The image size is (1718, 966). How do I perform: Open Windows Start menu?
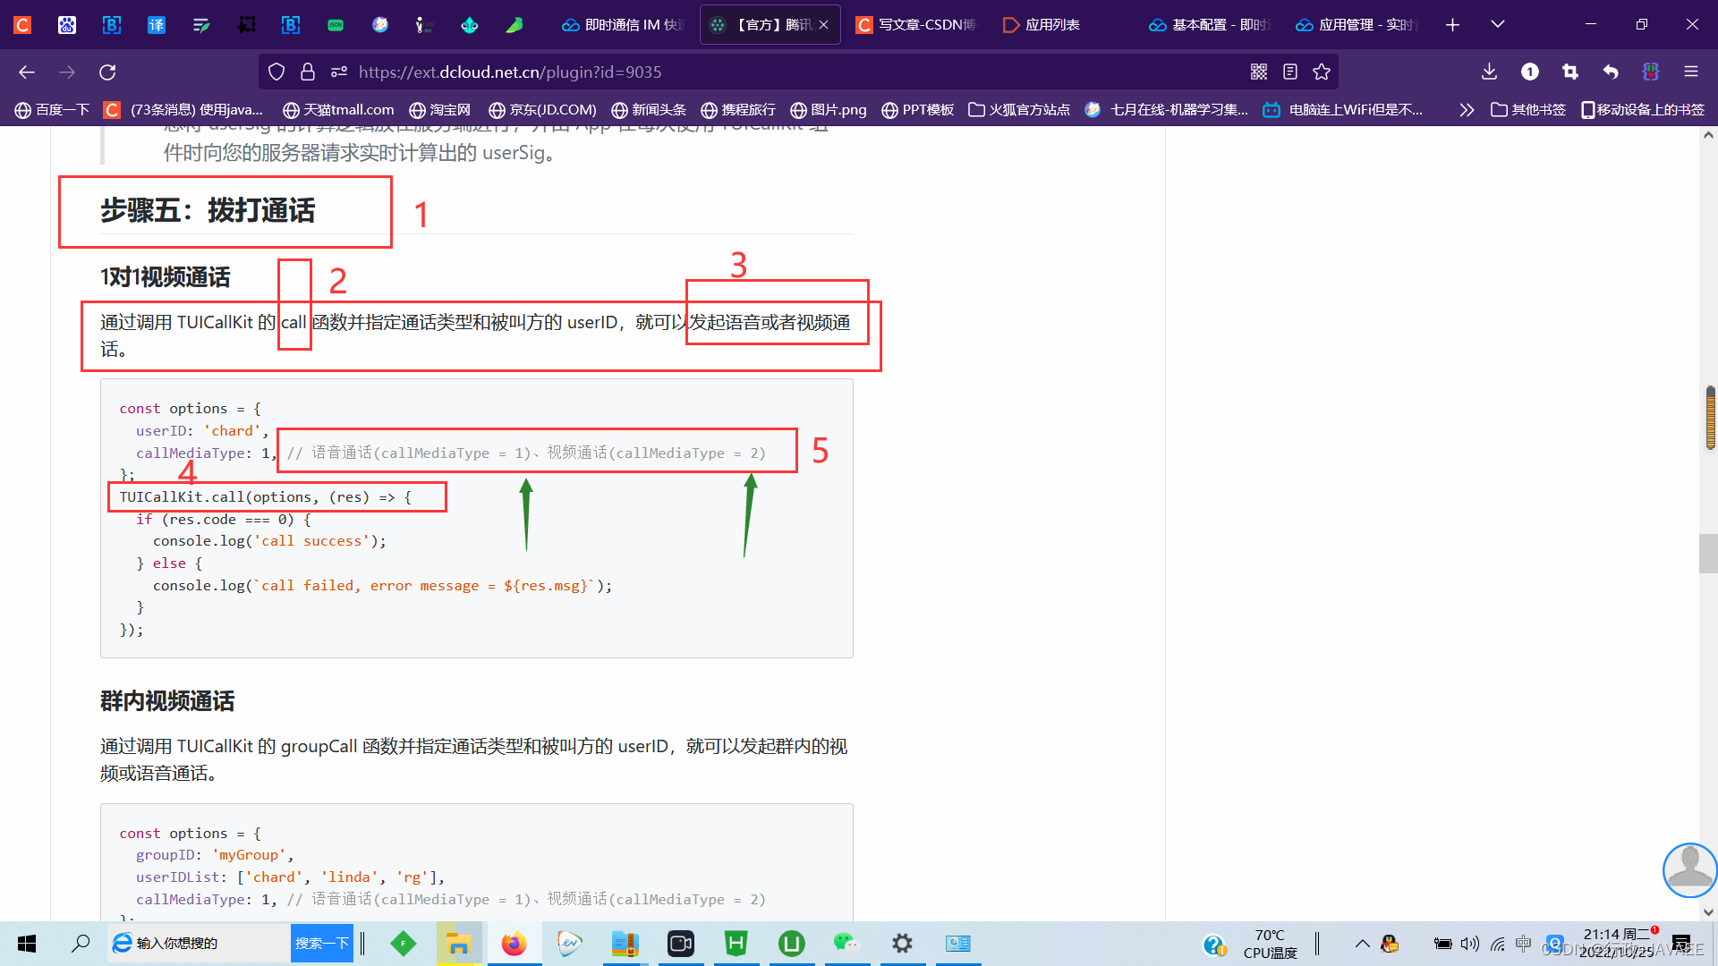tap(27, 944)
